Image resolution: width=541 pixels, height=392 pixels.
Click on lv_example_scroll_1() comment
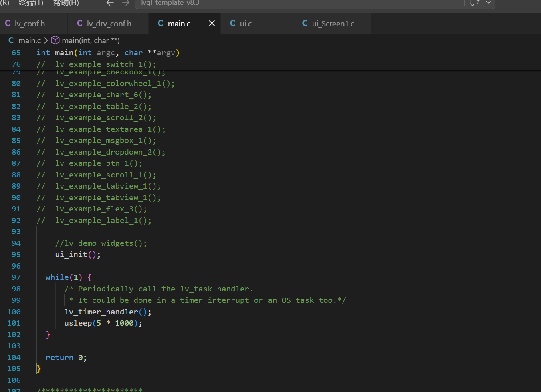[106, 175]
